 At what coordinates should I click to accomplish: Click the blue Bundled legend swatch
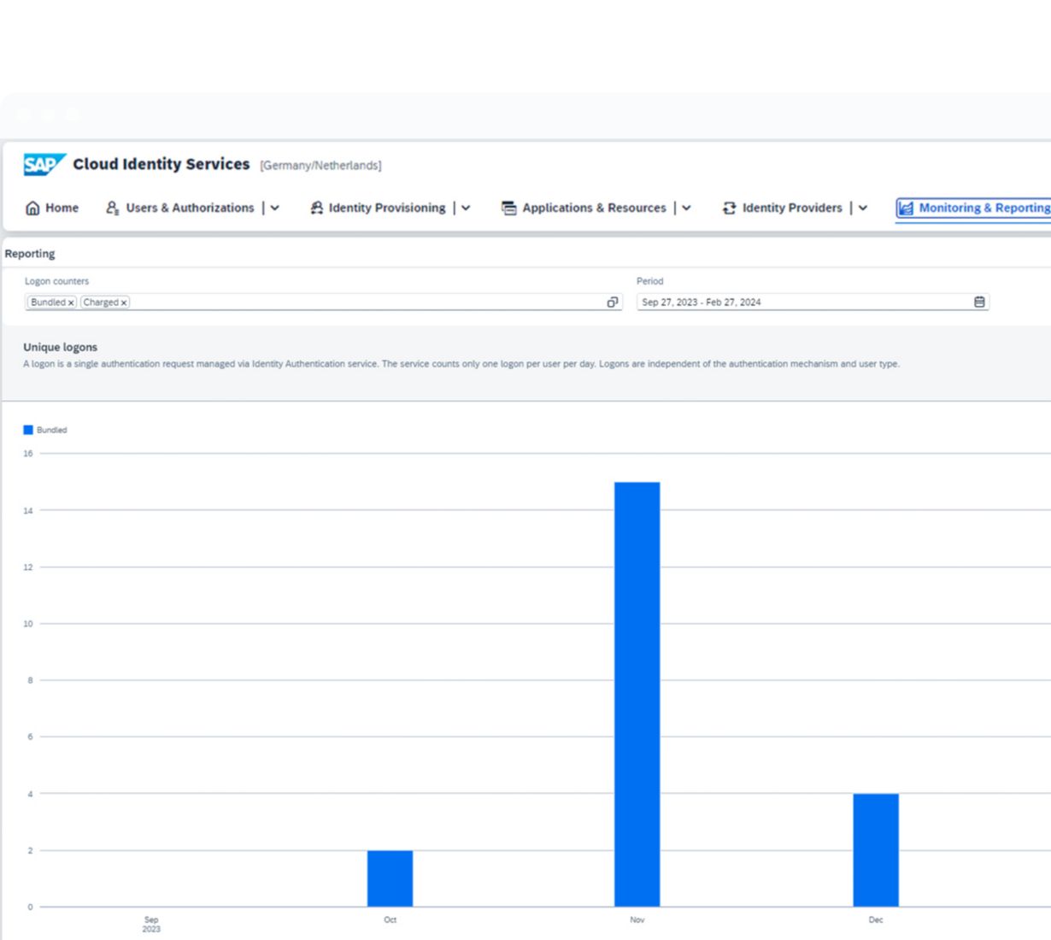click(x=28, y=430)
